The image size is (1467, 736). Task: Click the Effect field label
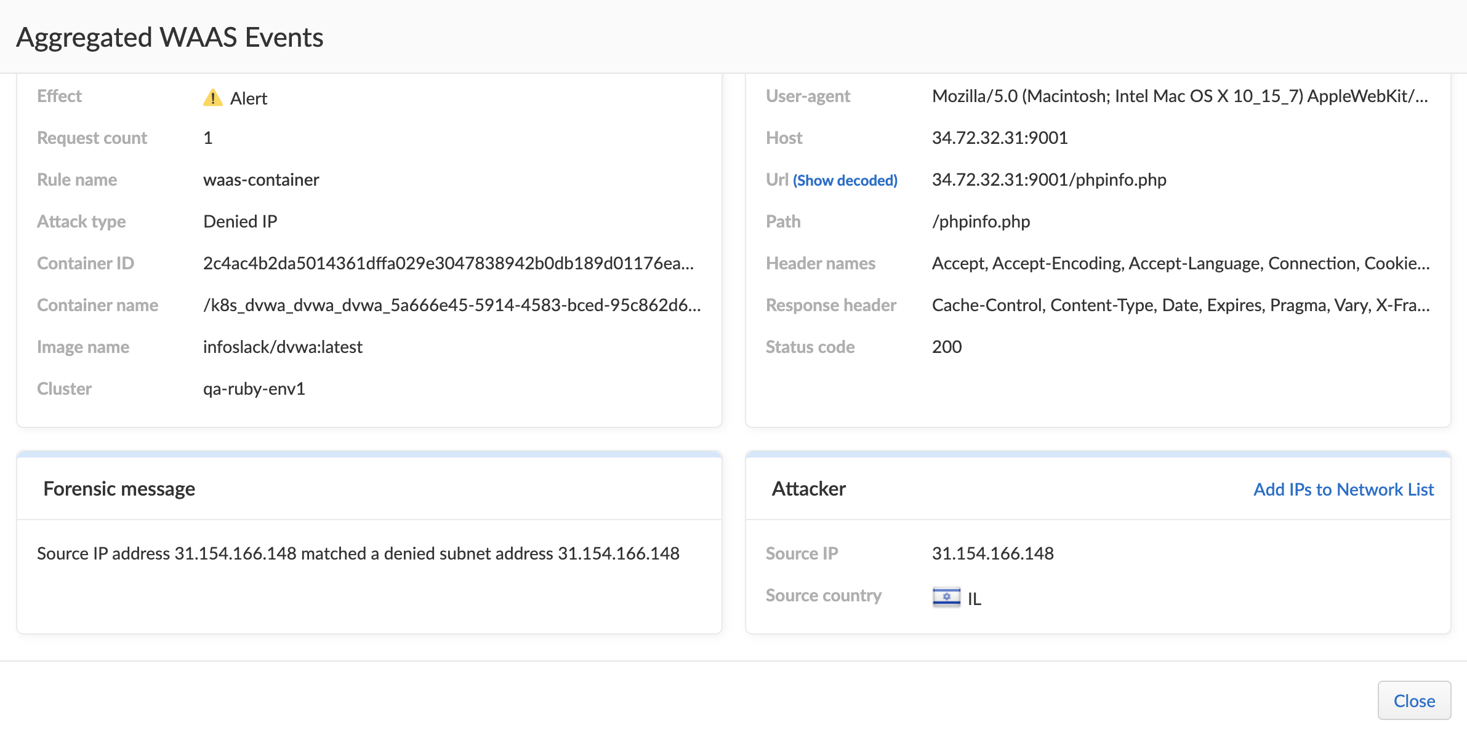(x=59, y=96)
